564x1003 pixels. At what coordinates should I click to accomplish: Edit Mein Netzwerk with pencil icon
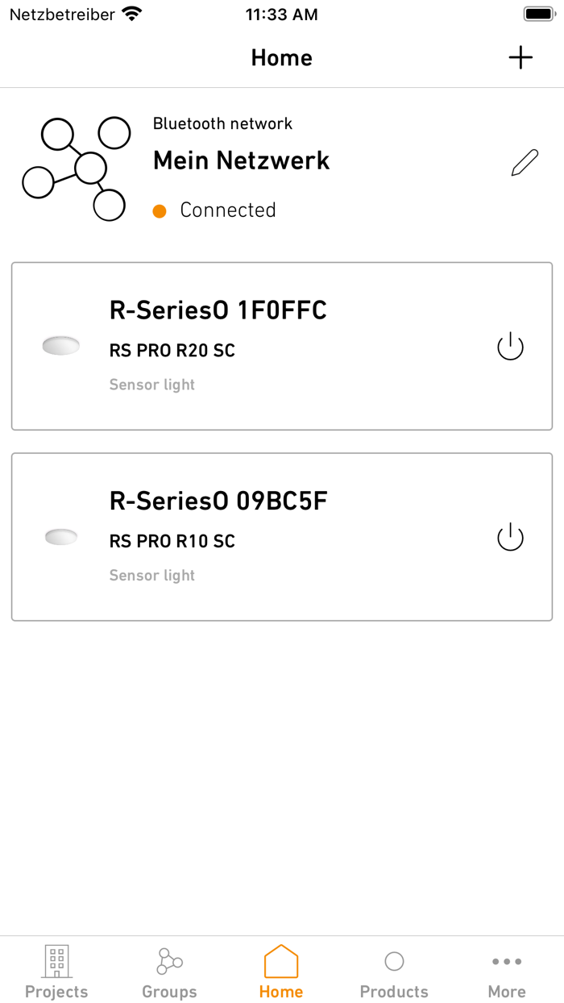525,162
